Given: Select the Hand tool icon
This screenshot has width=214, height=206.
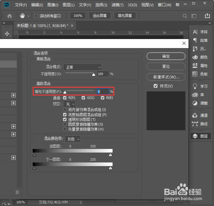Looking at the screenshot, I should [22, 16].
